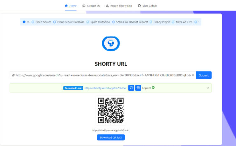Open the Home tab
This screenshot has height=146, width=236.
71,6
